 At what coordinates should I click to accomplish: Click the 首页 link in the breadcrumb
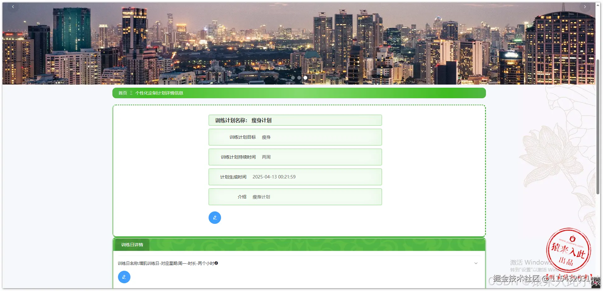pyautogui.click(x=122, y=93)
